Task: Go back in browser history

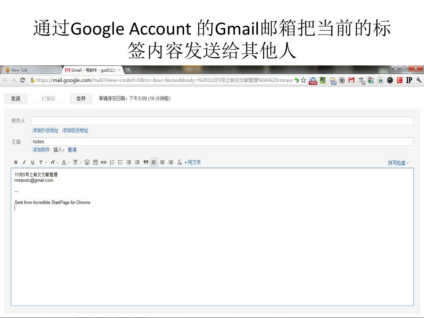Action: point(5,80)
